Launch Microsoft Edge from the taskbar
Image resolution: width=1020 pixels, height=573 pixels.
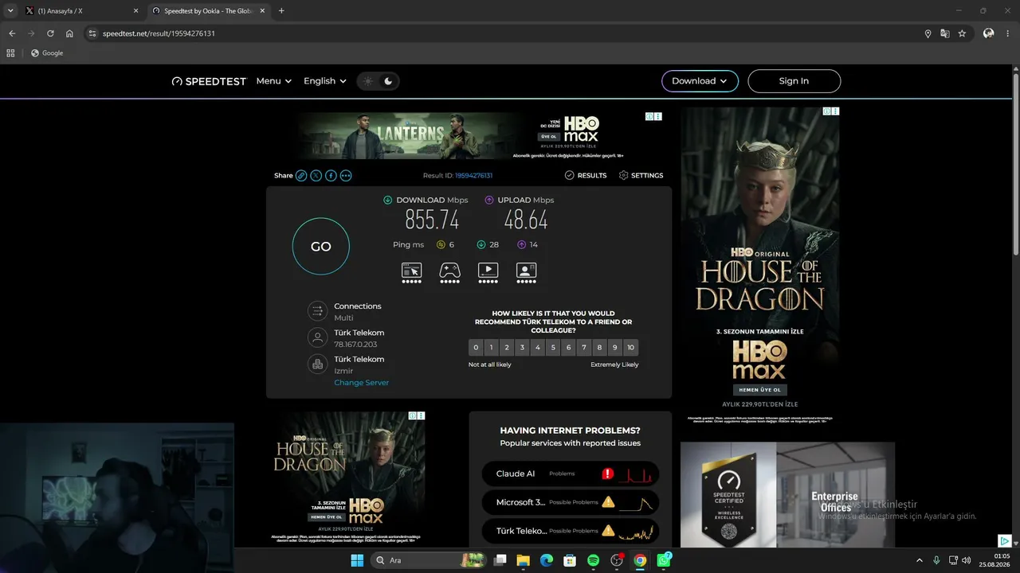546,560
